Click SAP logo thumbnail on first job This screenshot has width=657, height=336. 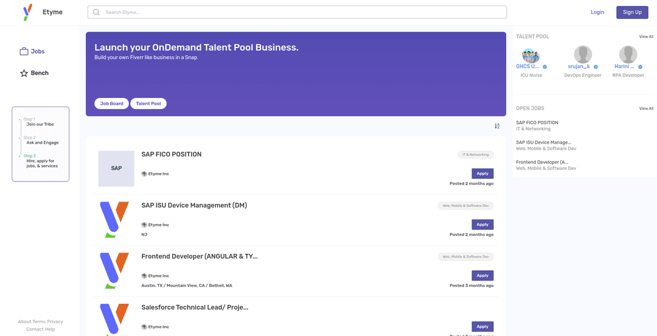point(116,169)
